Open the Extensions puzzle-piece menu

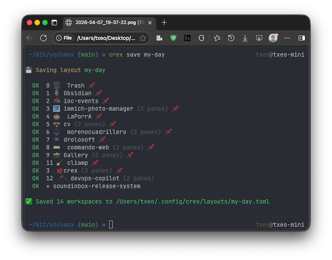pyautogui.click(x=201, y=38)
